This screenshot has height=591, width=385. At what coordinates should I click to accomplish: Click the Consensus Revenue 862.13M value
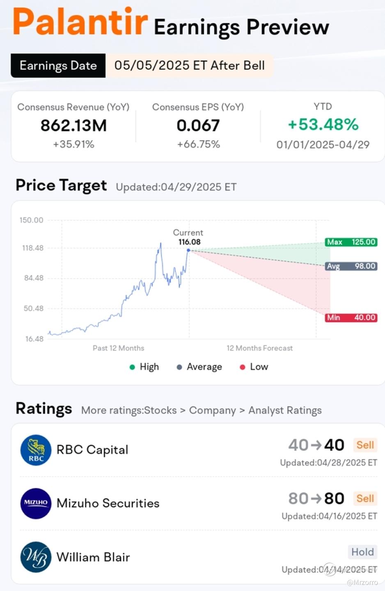tap(73, 126)
